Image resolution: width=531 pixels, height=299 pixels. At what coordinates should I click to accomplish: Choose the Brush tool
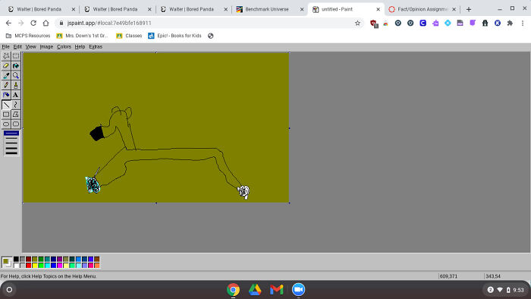pos(16,85)
